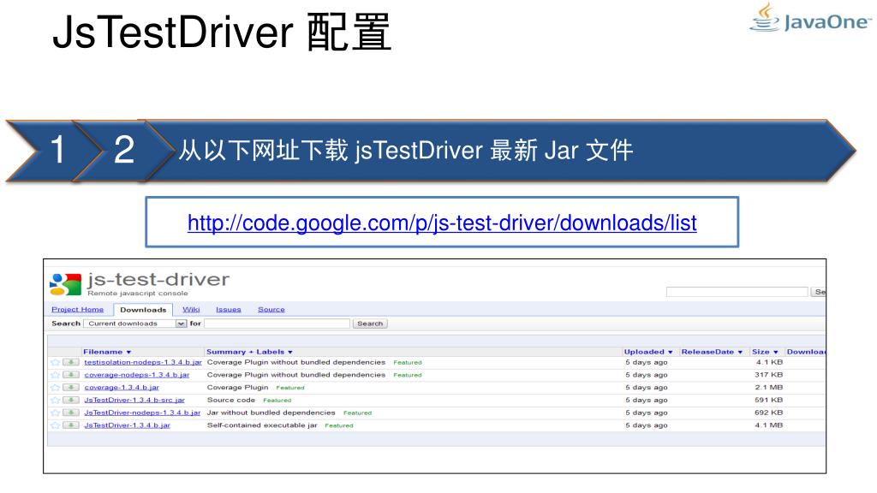Click download icon for JsTestDriver-1.3.4.b.jar

[71, 425]
